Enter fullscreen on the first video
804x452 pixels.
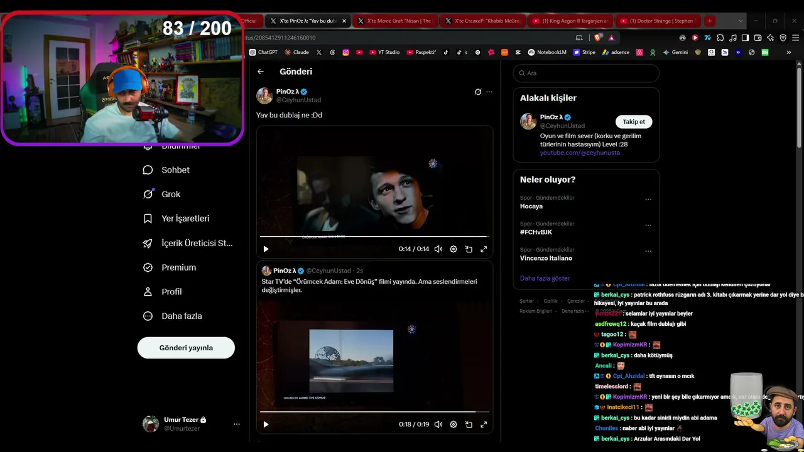point(484,249)
